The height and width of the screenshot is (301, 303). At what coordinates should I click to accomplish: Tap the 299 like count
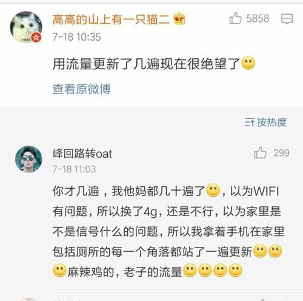pyautogui.click(x=281, y=153)
